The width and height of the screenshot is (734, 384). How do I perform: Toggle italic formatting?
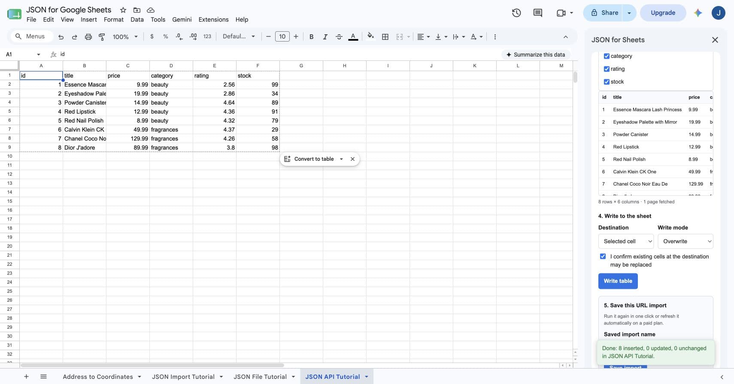(x=325, y=37)
